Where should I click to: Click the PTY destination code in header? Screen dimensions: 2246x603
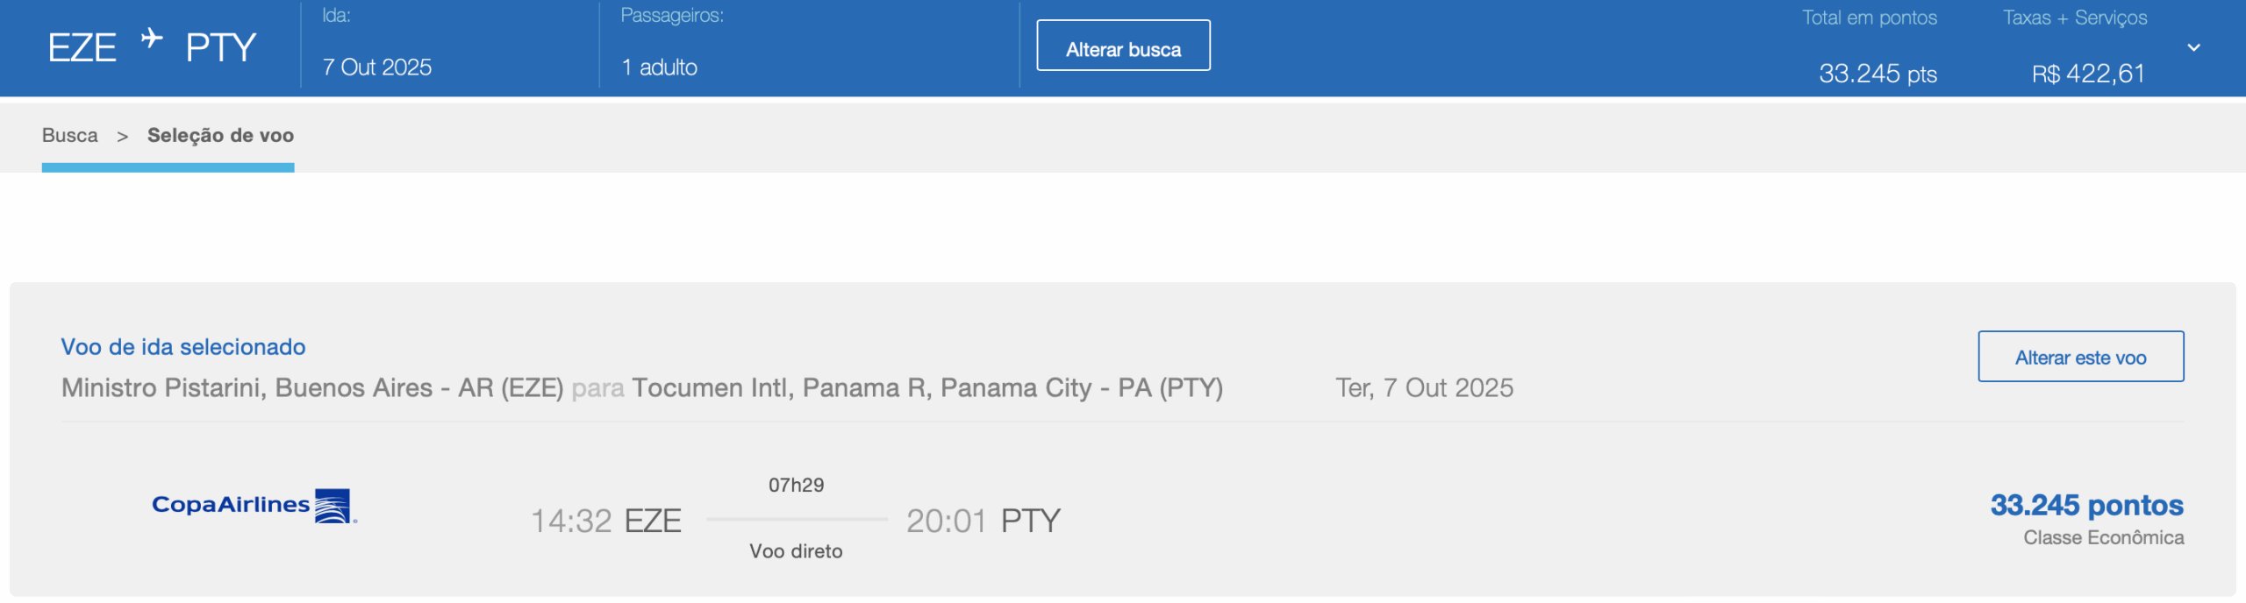coord(221,47)
